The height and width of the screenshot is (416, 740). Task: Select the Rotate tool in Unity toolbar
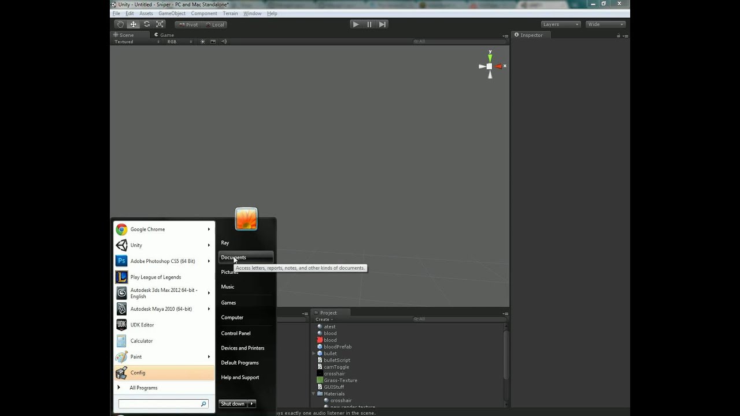tap(147, 24)
